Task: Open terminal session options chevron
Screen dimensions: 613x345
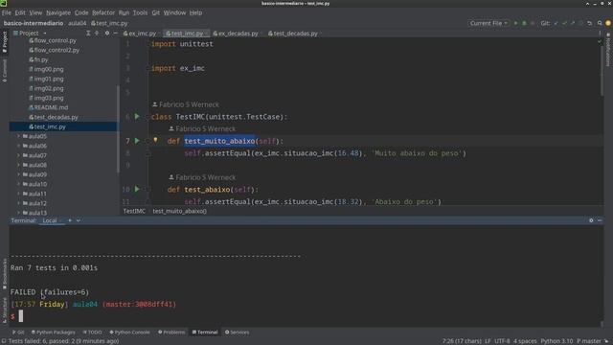Action: pyautogui.click(x=79, y=220)
